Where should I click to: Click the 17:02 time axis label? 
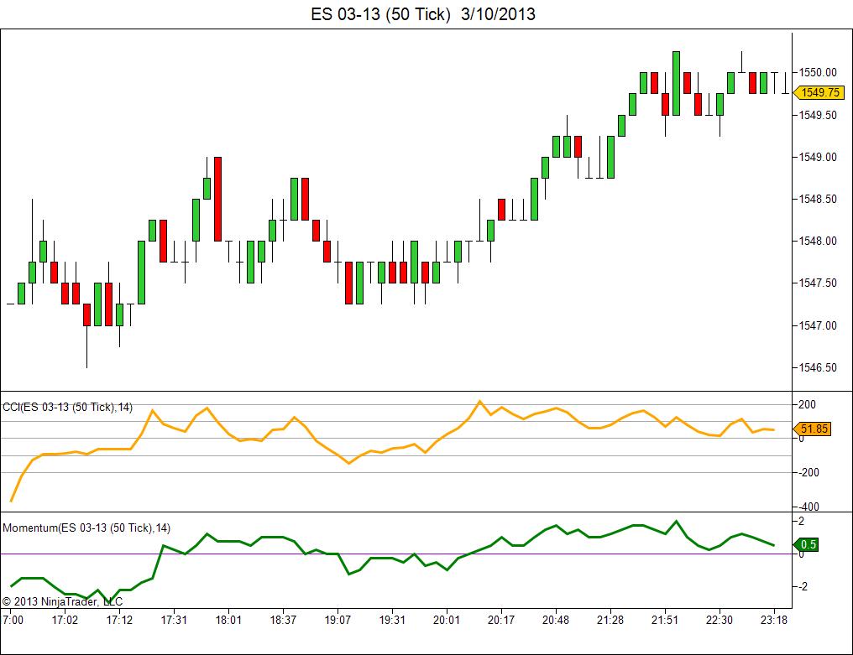65,621
